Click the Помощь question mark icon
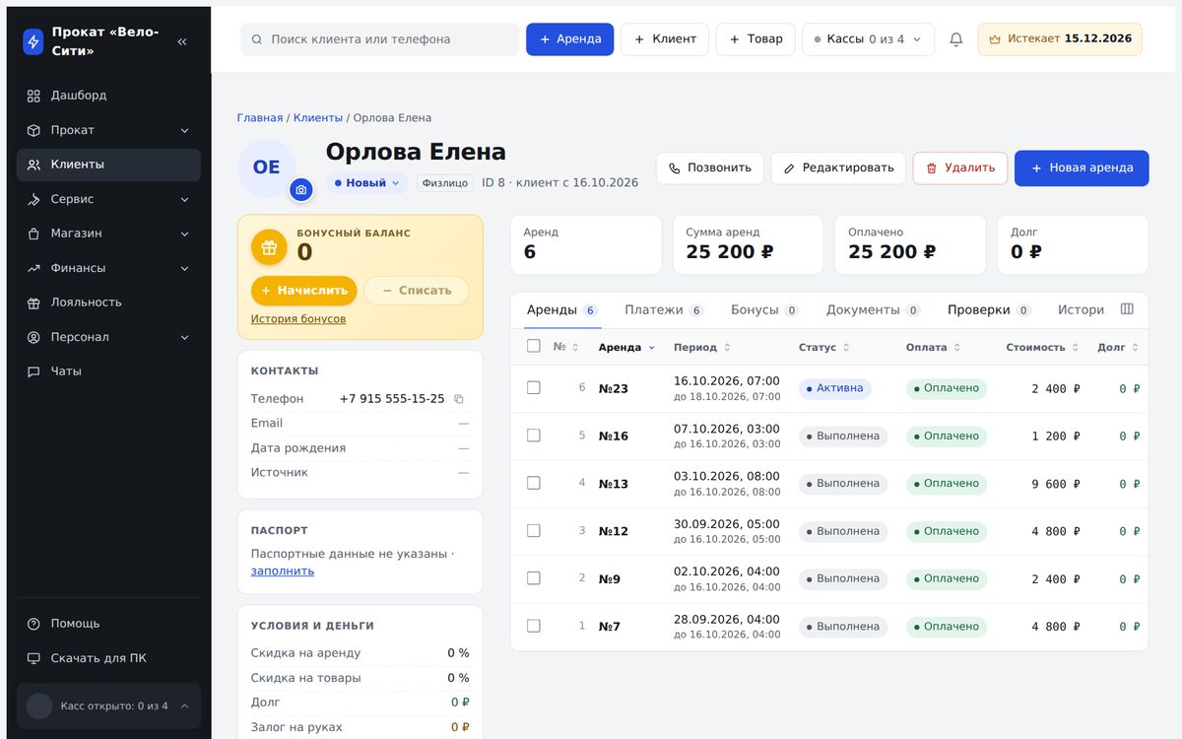This screenshot has width=1182, height=739. [33, 624]
